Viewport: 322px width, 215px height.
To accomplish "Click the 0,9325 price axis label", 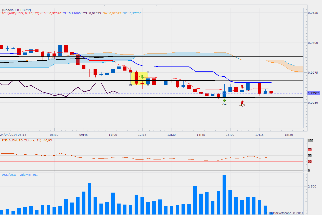I will click(313, 12).
